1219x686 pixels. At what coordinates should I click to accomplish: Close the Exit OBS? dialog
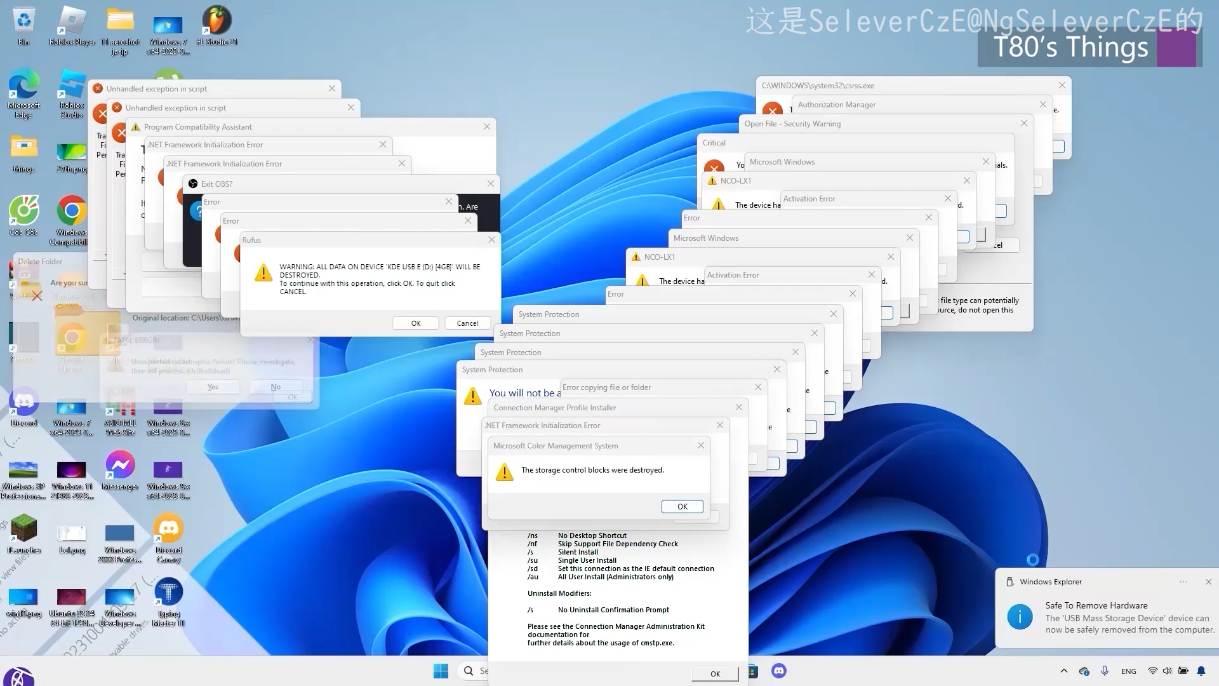click(x=491, y=184)
